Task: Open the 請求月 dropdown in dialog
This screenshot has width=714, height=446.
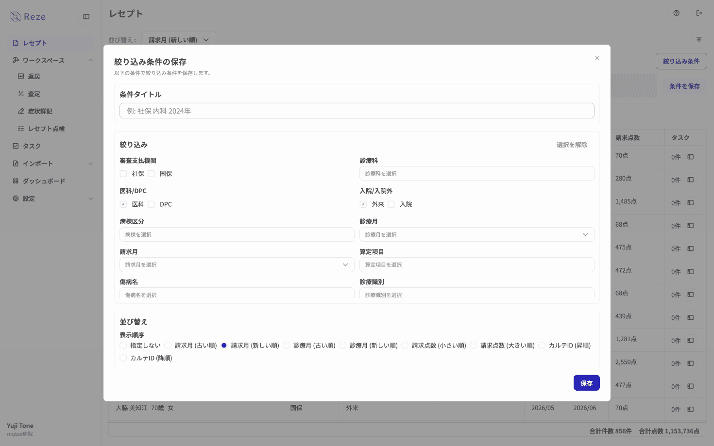Action: (237, 264)
